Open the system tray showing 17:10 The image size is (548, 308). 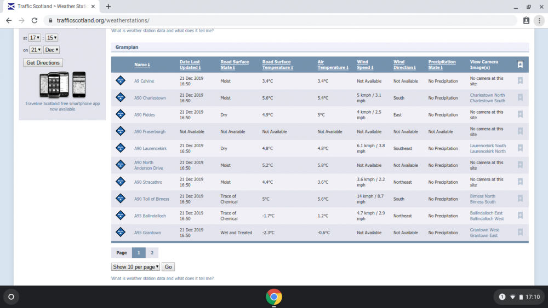pyautogui.click(x=519, y=297)
